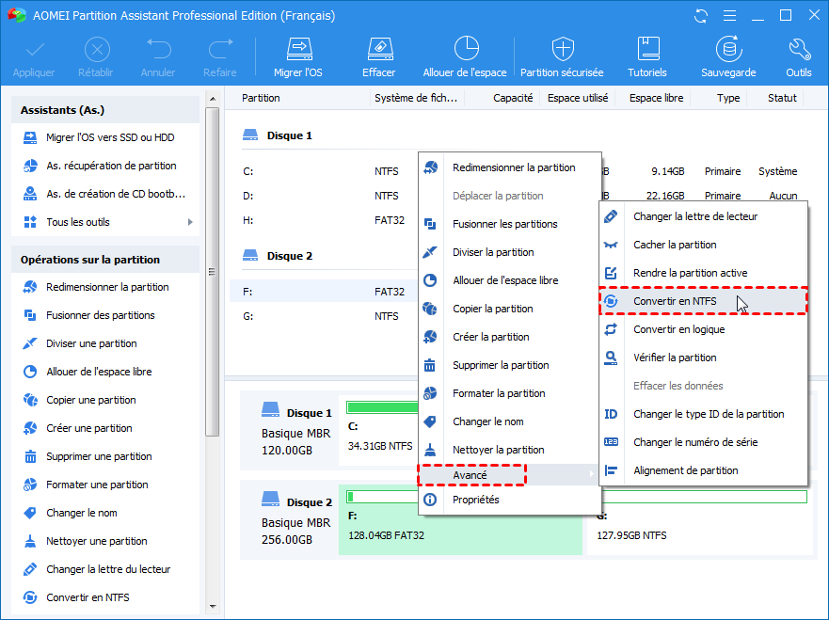
Task: Choose Fusionner les partitions in the context menu
Action: tap(510, 224)
